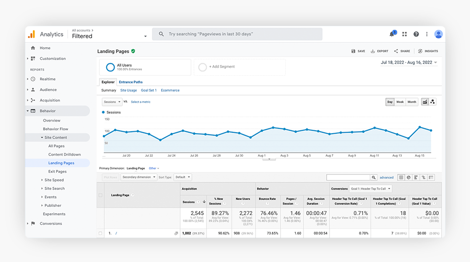Screen dimensions: 470x262
Task: Tick the checkbox for landing page row 1
Action: click(100, 234)
